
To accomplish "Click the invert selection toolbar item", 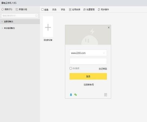I will click(x=54, y=9).
